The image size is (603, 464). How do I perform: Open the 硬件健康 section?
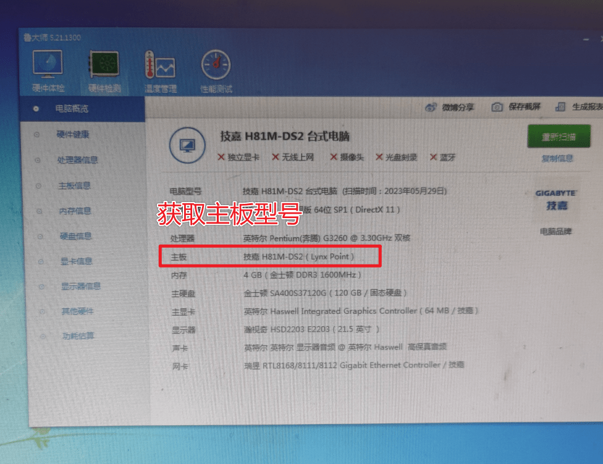click(x=73, y=134)
